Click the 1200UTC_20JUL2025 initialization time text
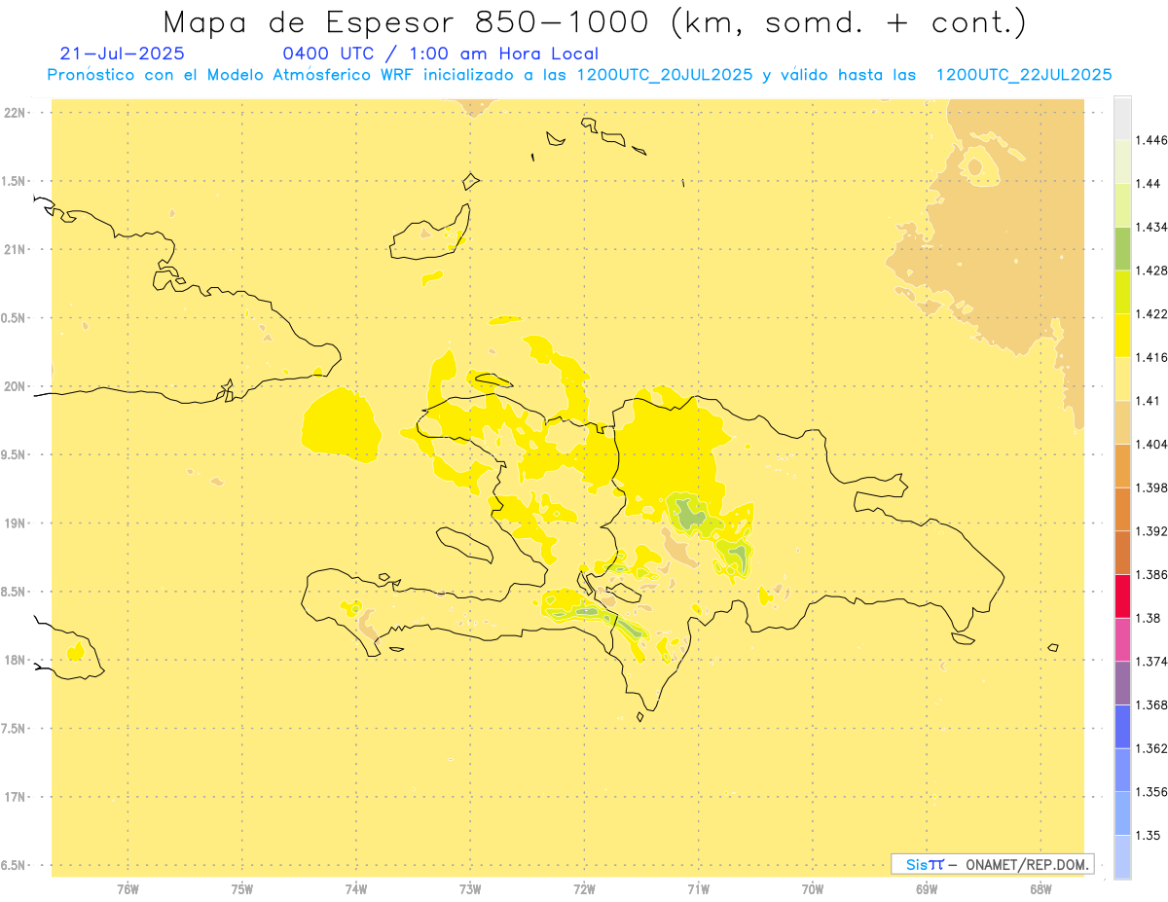This screenshot has width=1168, height=902. (665, 75)
